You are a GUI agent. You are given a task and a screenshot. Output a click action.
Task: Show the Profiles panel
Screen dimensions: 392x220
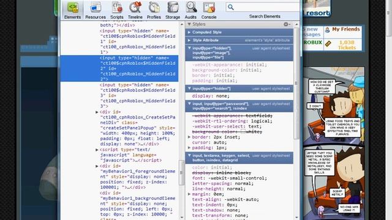pyautogui.click(x=154, y=10)
